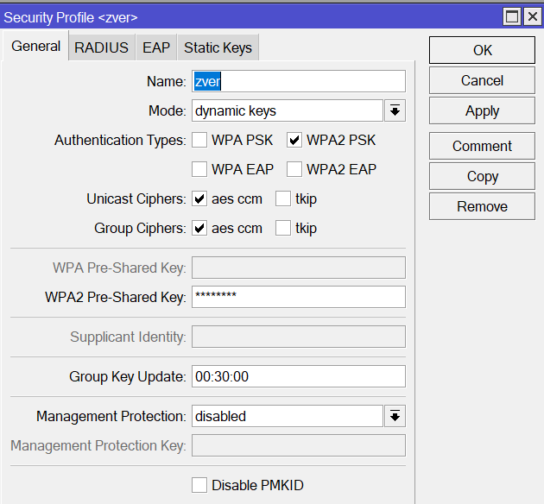Uncheck the WPA2 PSK checkbox
The height and width of the screenshot is (504, 544).
click(x=294, y=140)
